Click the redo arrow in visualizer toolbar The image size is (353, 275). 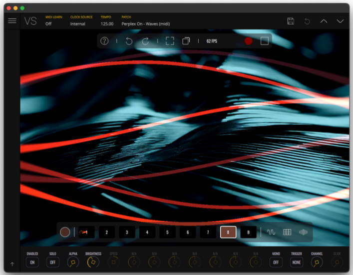tap(145, 41)
